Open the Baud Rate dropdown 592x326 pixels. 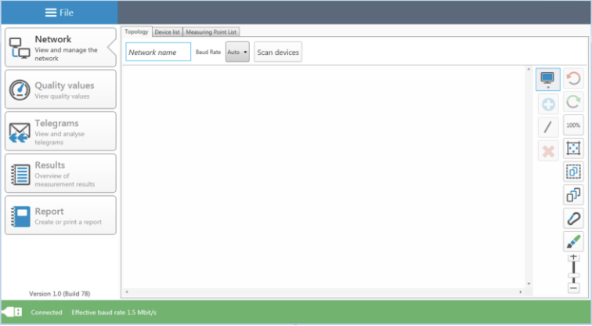237,53
